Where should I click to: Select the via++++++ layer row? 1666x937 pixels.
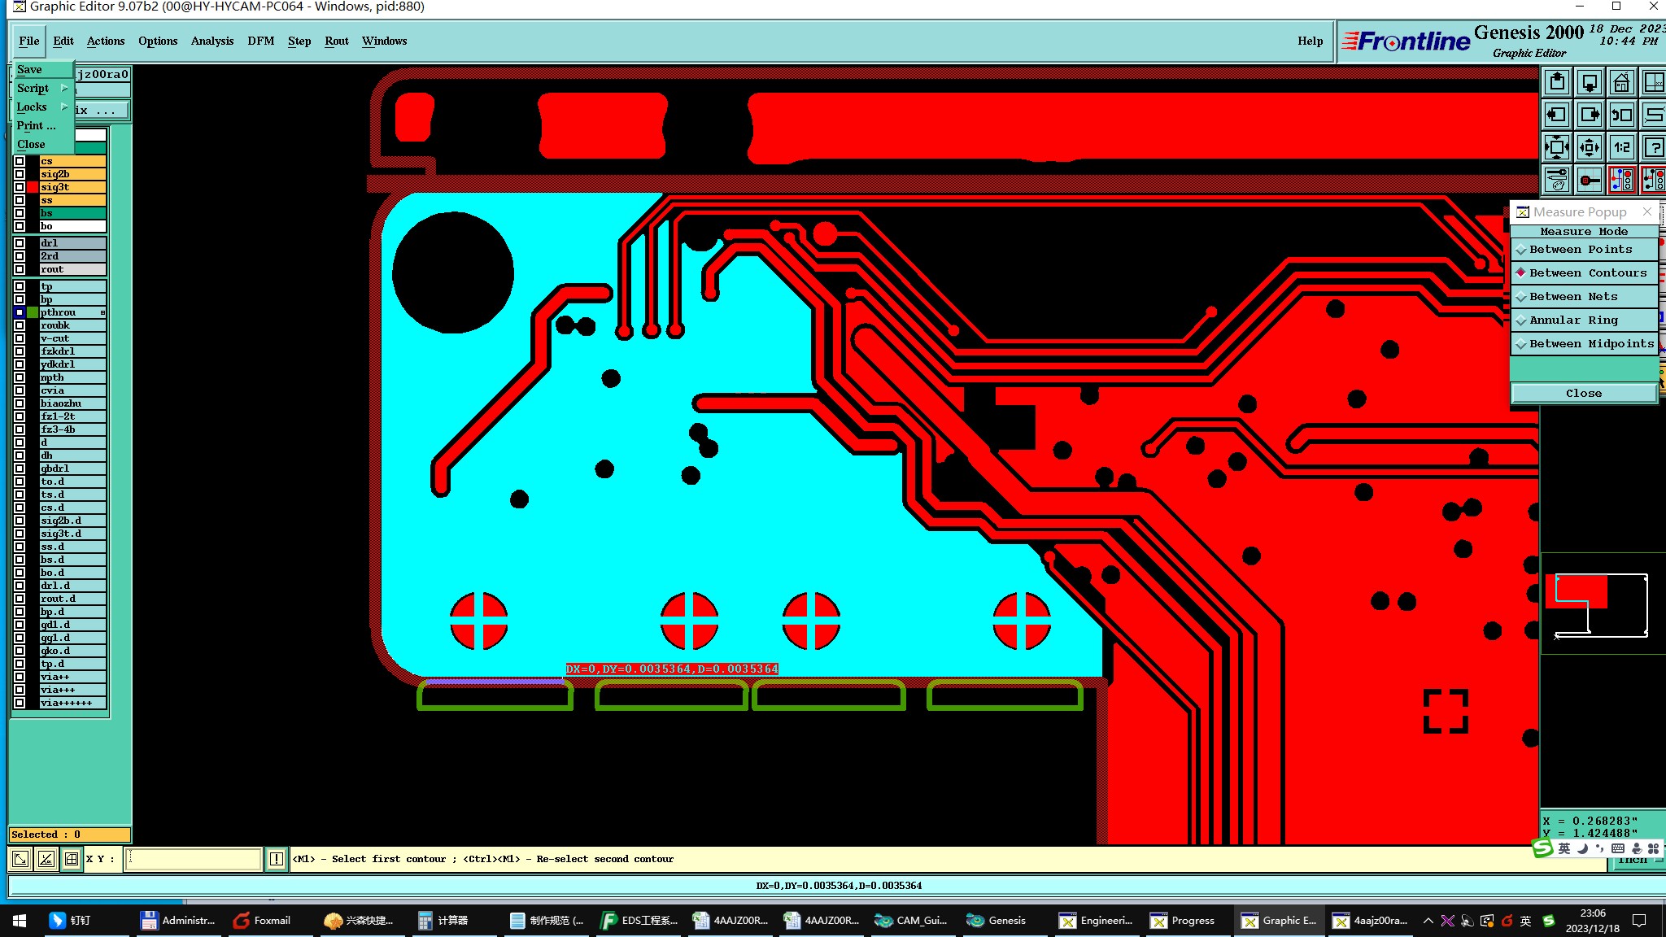click(x=72, y=703)
